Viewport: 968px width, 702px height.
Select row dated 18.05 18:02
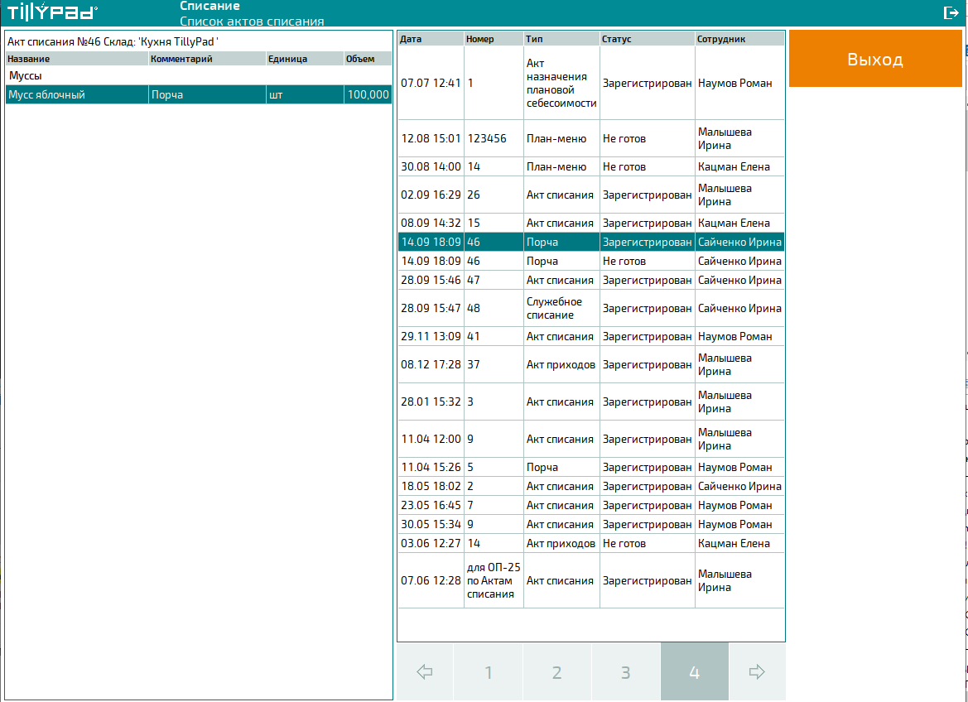coord(590,487)
